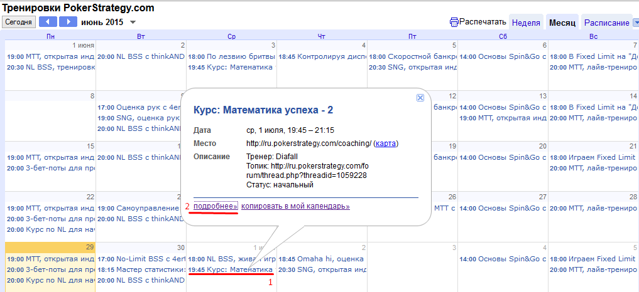
Task: Switch to Неделя view tab
Action: click(x=526, y=23)
